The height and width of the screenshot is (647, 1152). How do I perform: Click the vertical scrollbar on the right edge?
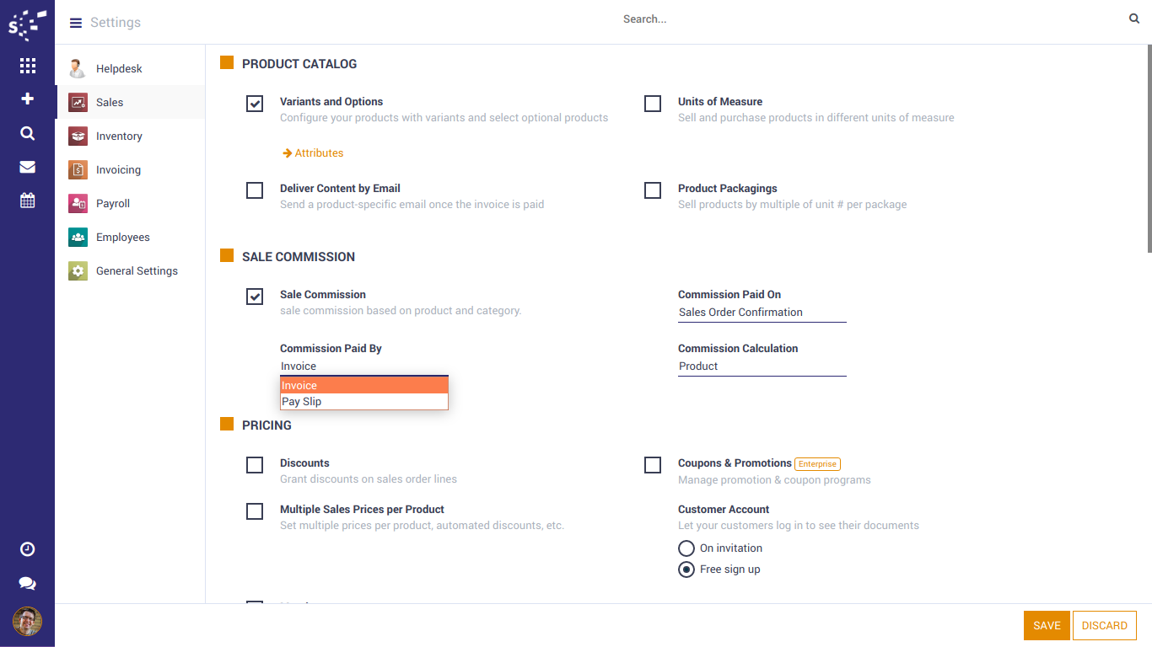(1148, 152)
